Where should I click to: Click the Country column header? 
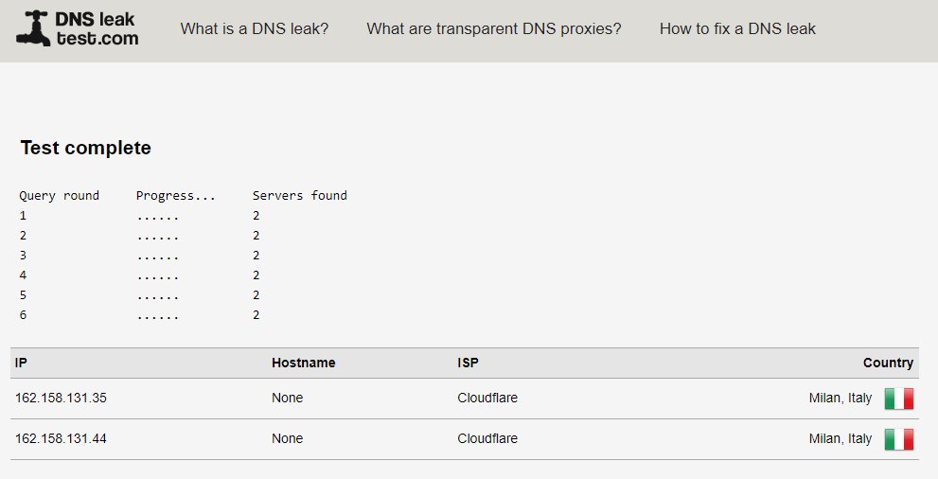pyautogui.click(x=888, y=363)
